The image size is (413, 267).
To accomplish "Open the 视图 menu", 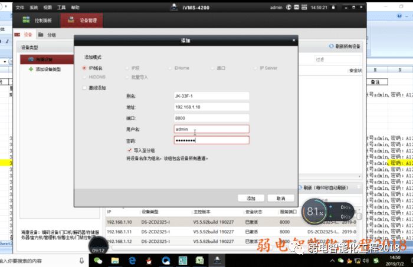I will click(x=47, y=7).
